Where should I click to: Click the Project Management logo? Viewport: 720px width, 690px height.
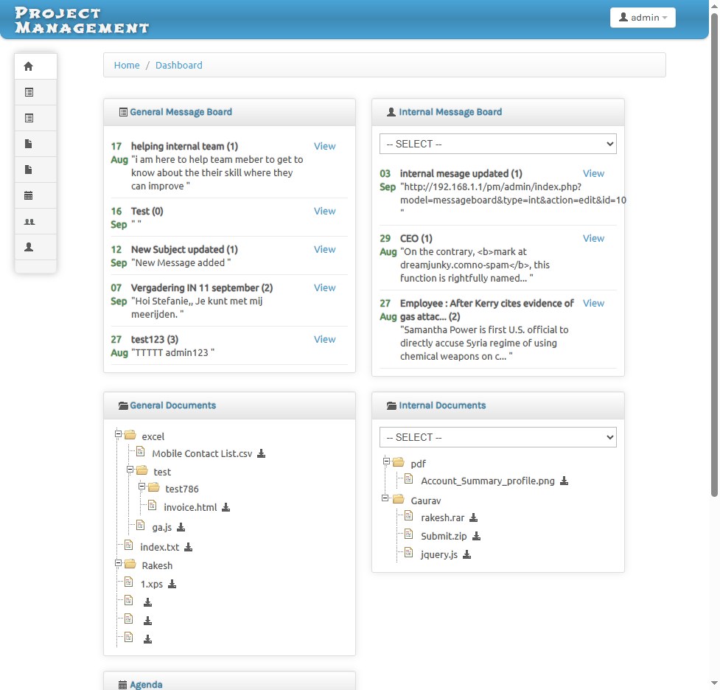[82, 20]
